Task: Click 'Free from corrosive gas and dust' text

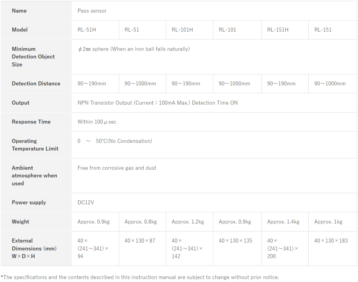Action: (x=117, y=168)
